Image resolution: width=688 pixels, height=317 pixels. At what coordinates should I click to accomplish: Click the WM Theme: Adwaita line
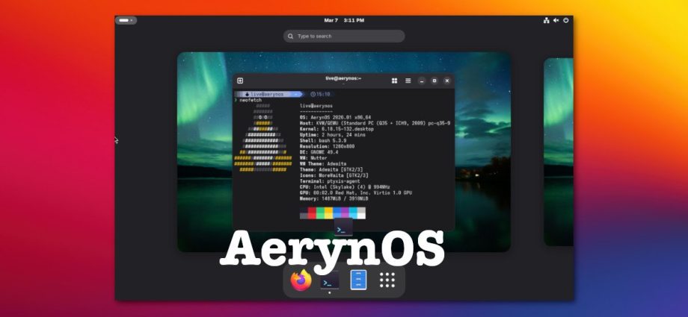coord(323,164)
